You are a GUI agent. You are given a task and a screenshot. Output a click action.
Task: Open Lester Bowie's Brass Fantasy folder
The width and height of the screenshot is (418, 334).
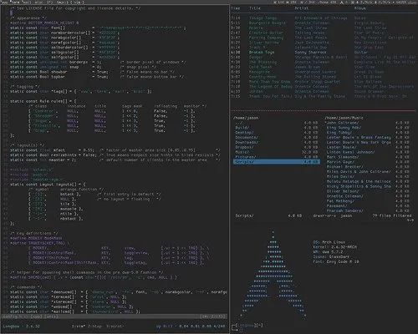tap(359, 137)
